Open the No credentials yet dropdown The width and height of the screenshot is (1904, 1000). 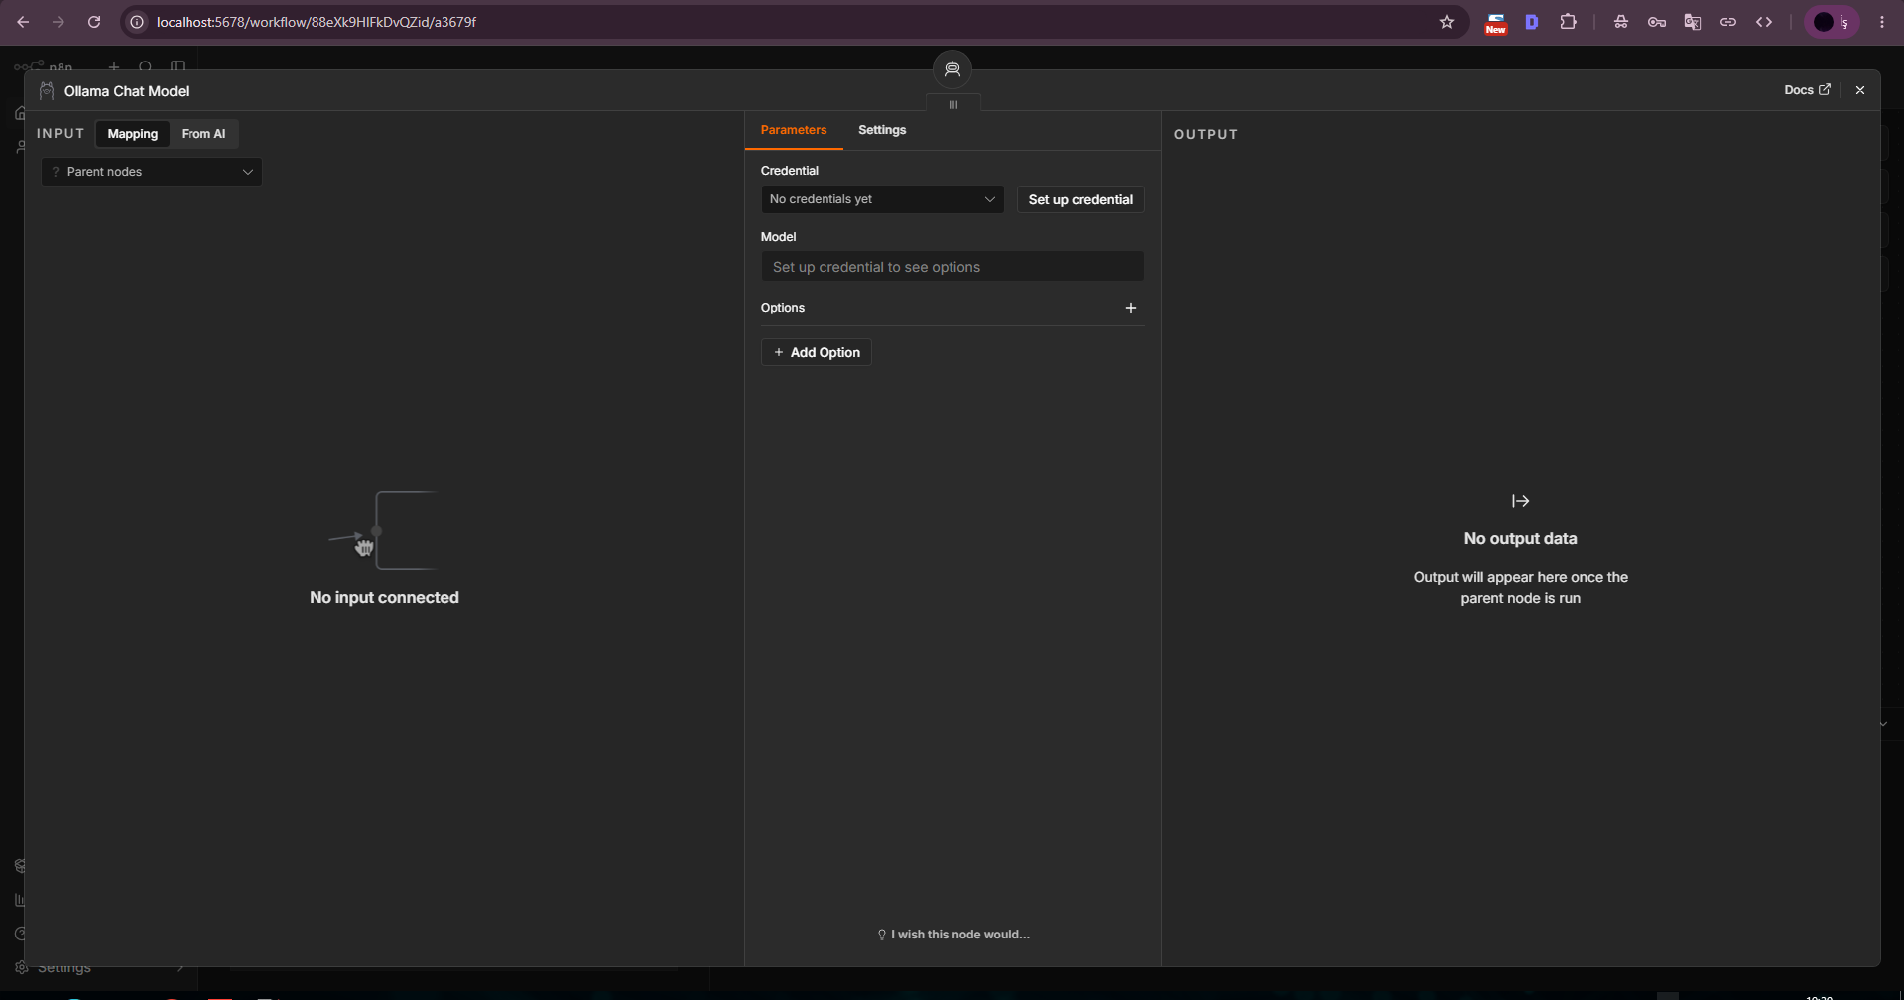(x=882, y=199)
